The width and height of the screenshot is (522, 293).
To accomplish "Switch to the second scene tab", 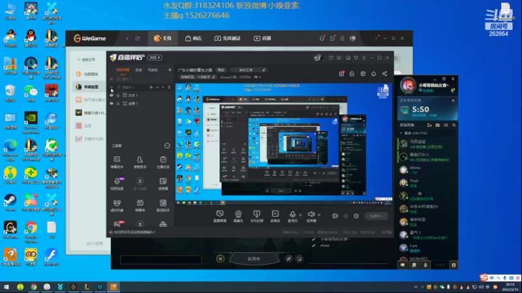I will click(x=139, y=70).
